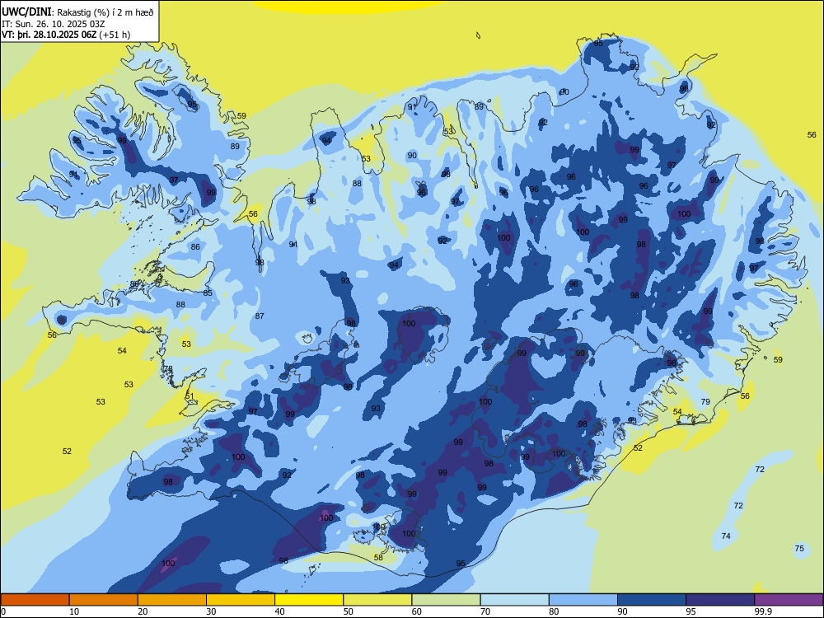Image resolution: width=824 pixels, height=618 pixels.
Task: Click the 0–10 dark orange legend swatch
Action: click(x=35, y=600)
